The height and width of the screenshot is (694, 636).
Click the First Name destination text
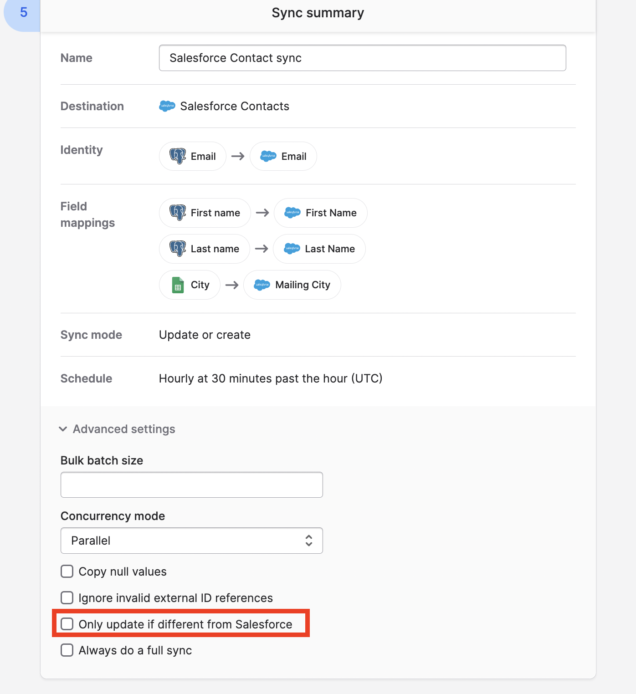331,213
